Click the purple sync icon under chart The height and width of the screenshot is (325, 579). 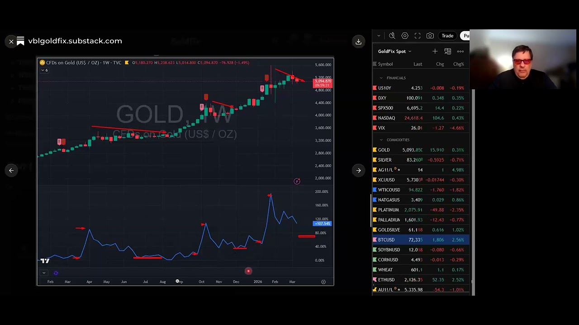coord(56,273)
